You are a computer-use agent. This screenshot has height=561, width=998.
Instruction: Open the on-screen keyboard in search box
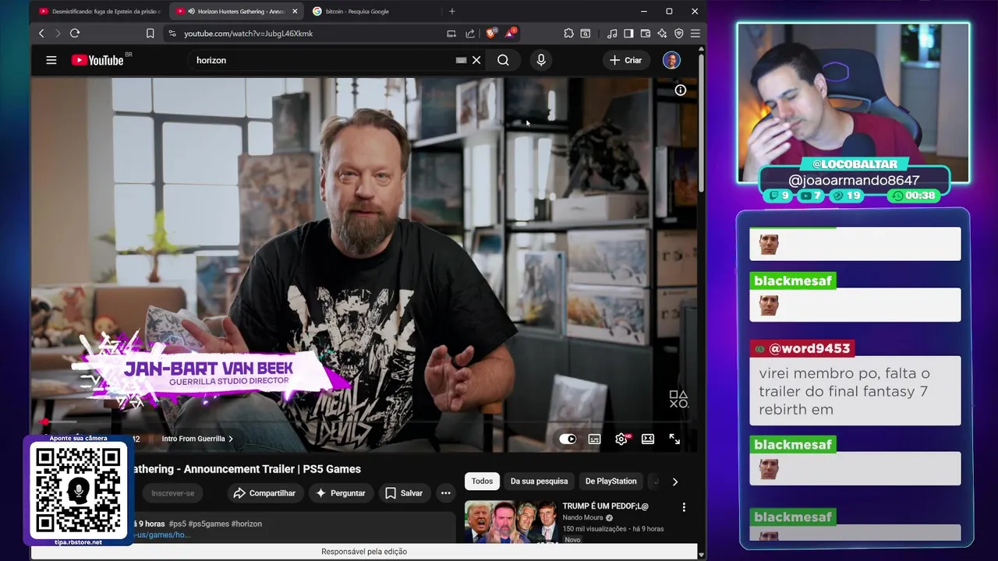(461, 60)
